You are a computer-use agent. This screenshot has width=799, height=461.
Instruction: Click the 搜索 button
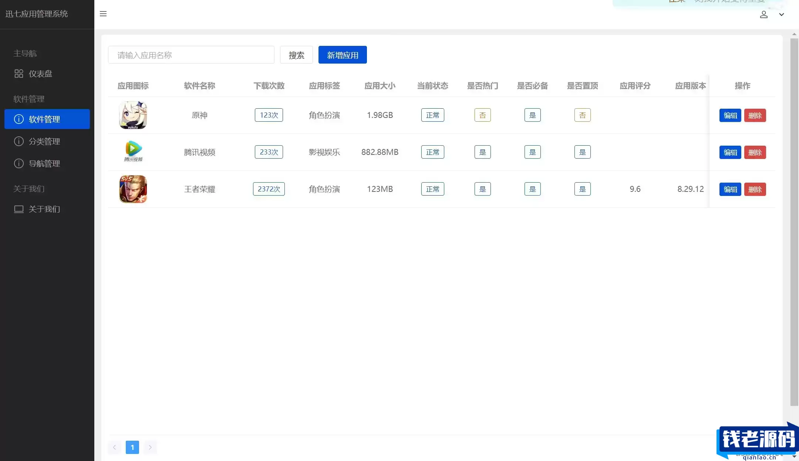point(296,55)
